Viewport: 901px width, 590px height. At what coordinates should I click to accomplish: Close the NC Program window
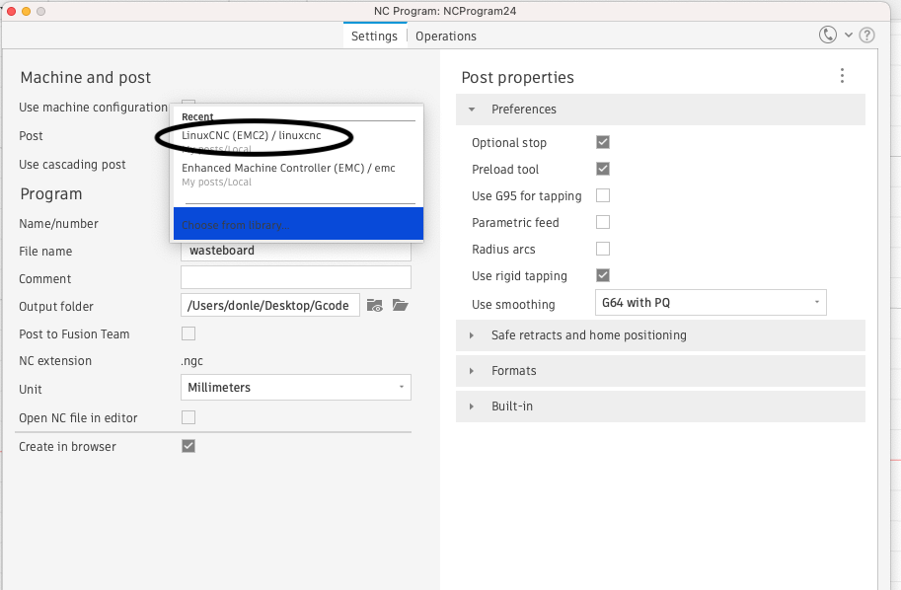11,11
